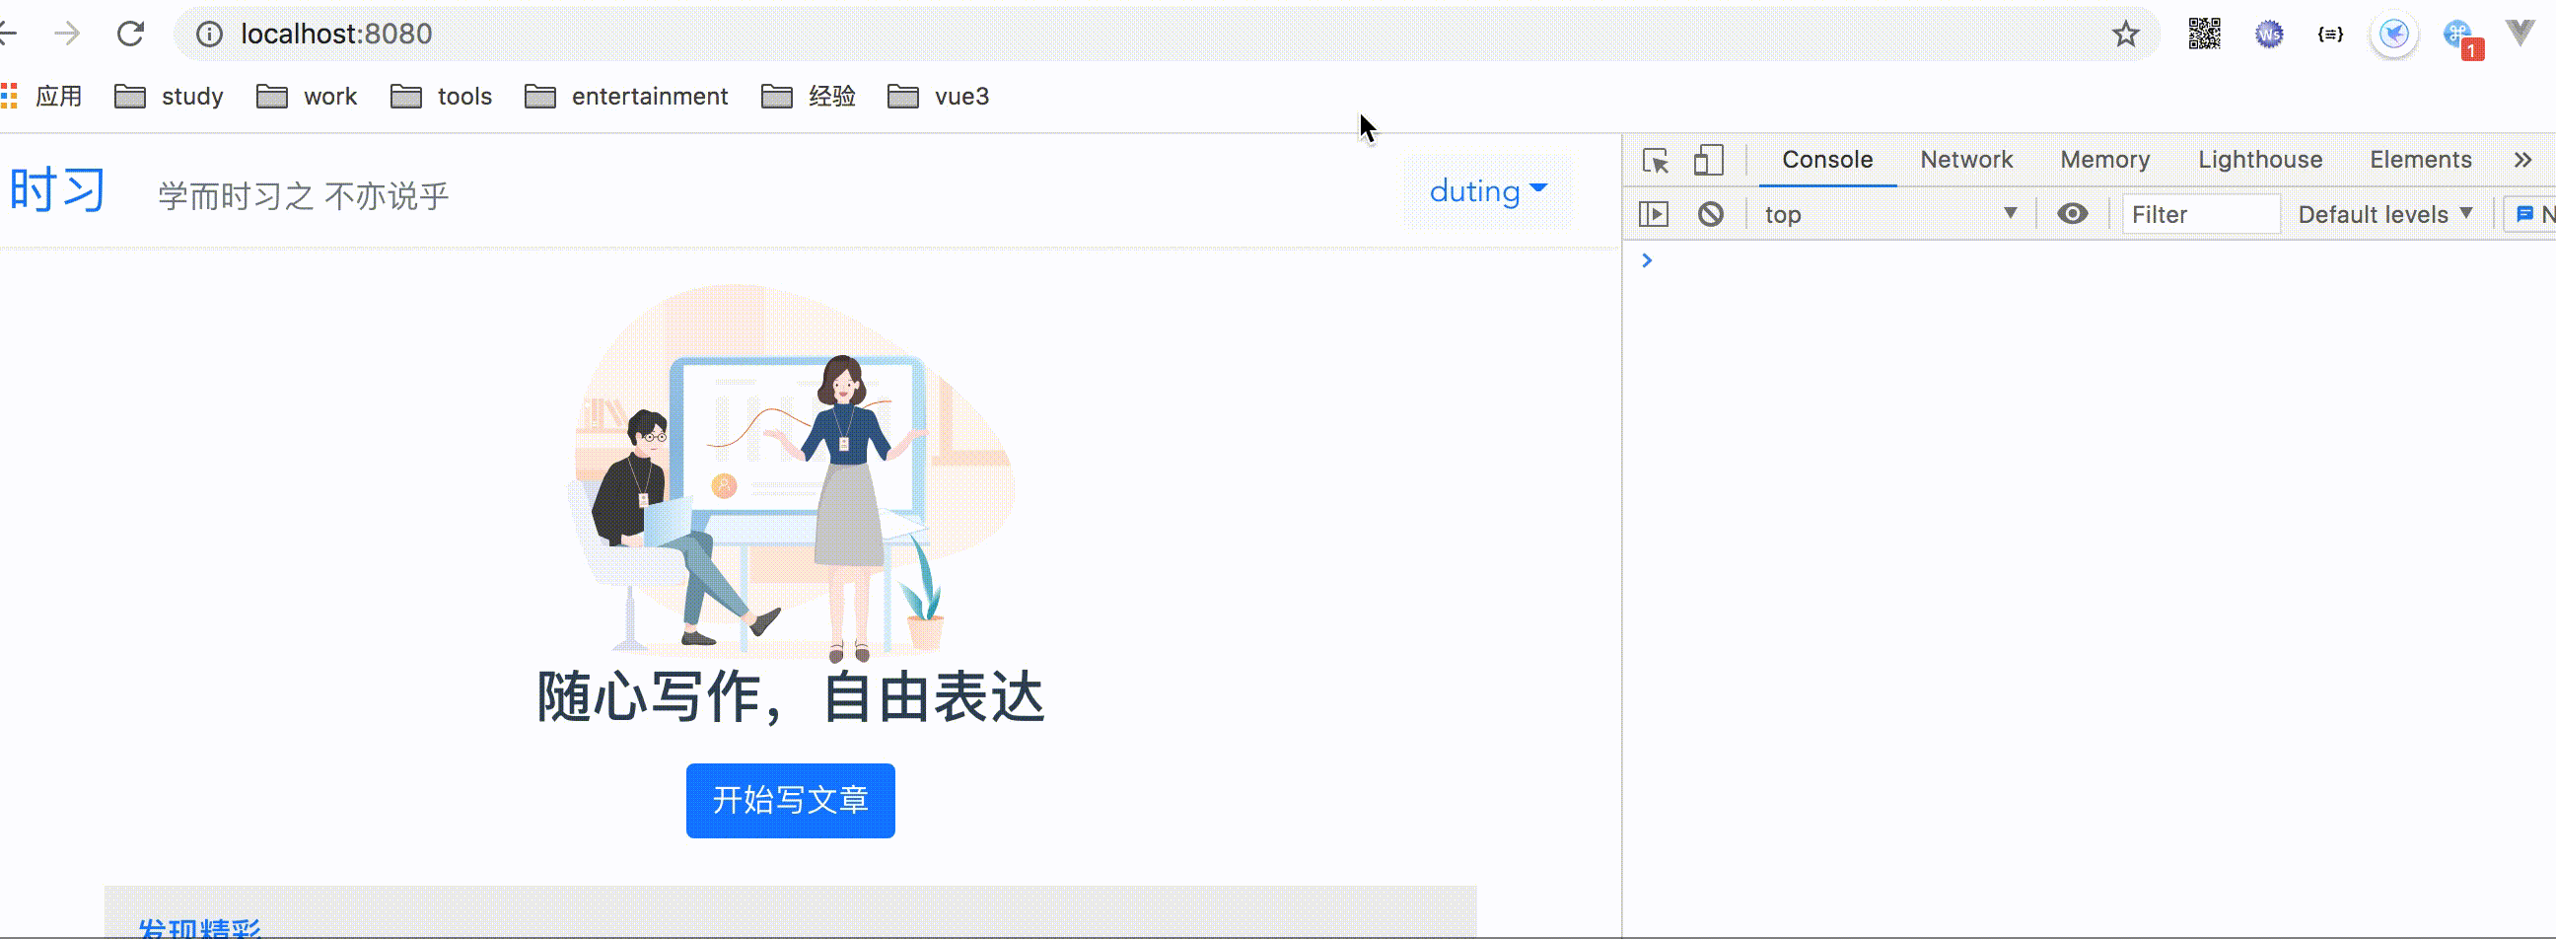Screen dimensions: 2556x939
Task: Open the blue bird extension icon
Action: click(2394, 35)
